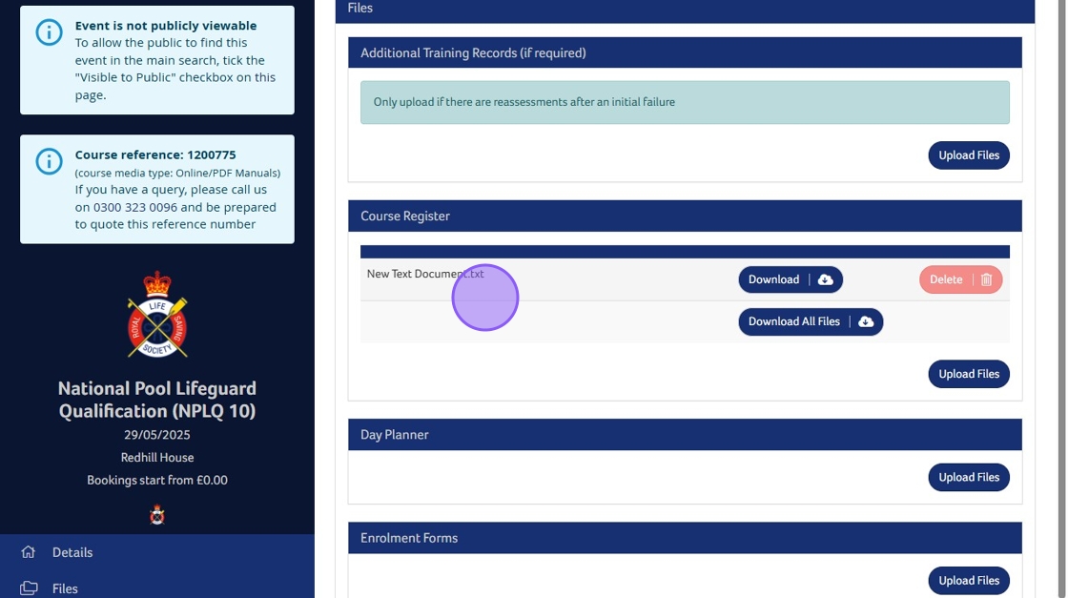
Task: Upload files to Day Planner section
Action: [x=969, y=478]
